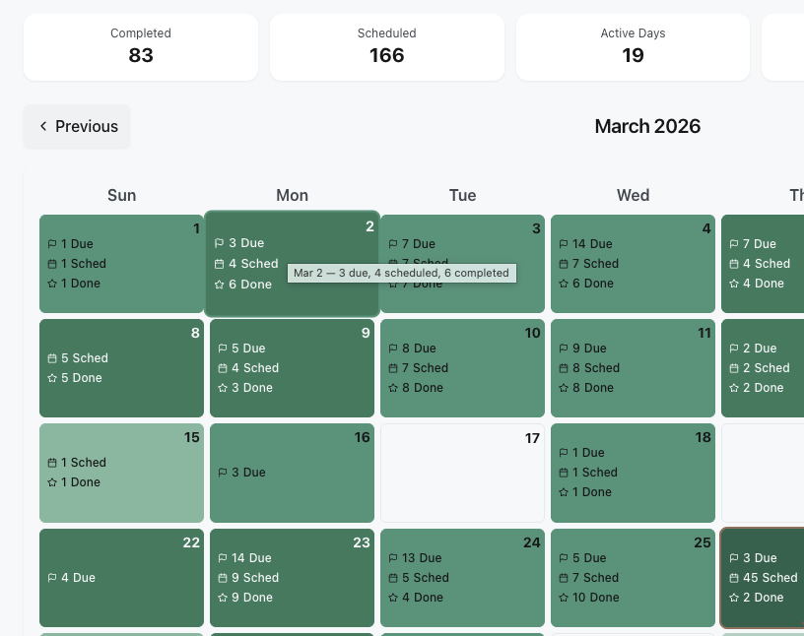Select the star Done icon on March 2
The height and width of the screenshot is (636, 804).
pyautogui.click(x=222, y=285)
